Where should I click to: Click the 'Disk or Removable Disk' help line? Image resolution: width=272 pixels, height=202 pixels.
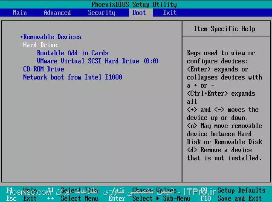tap(224, 142)
